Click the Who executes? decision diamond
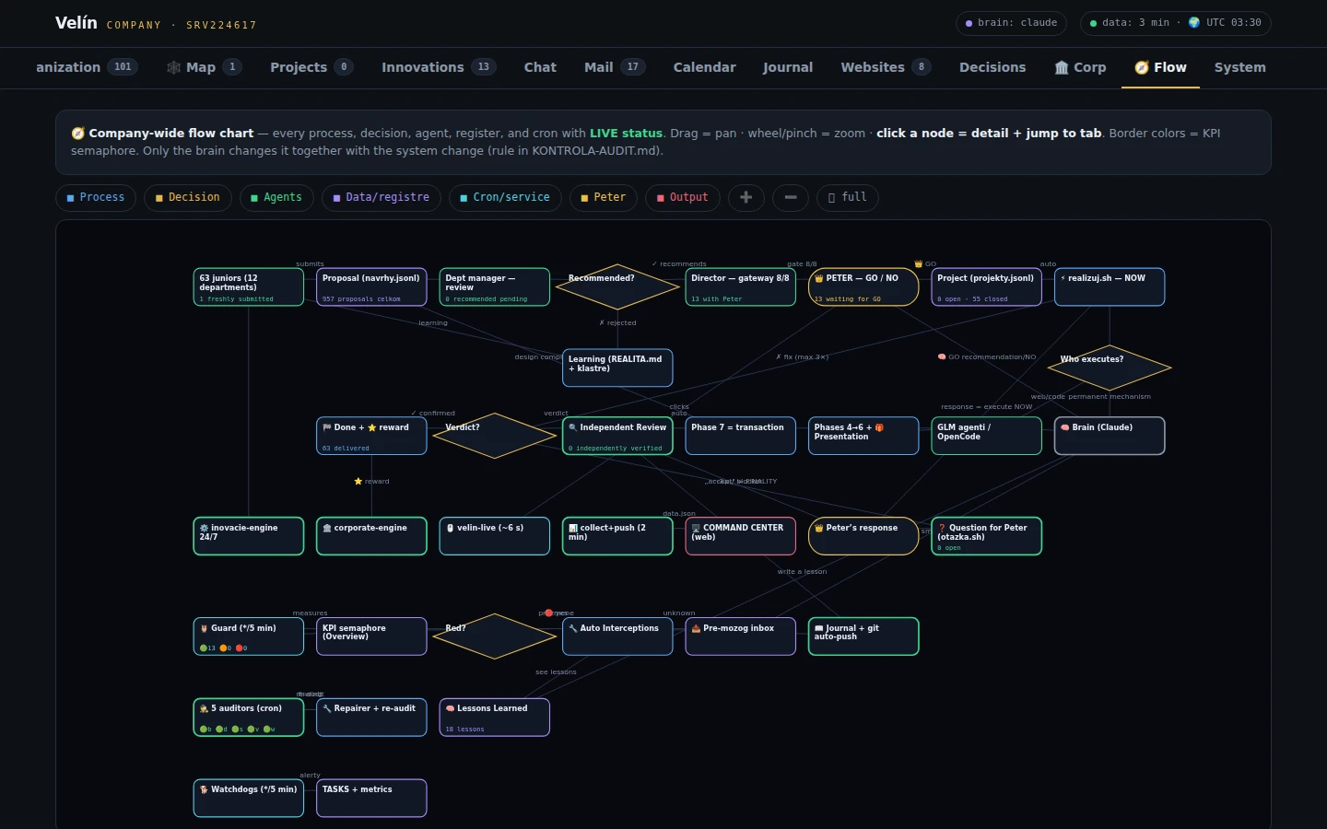Image resolution: width=1327 pixels, height=829 pixels. pos(1110,368)
